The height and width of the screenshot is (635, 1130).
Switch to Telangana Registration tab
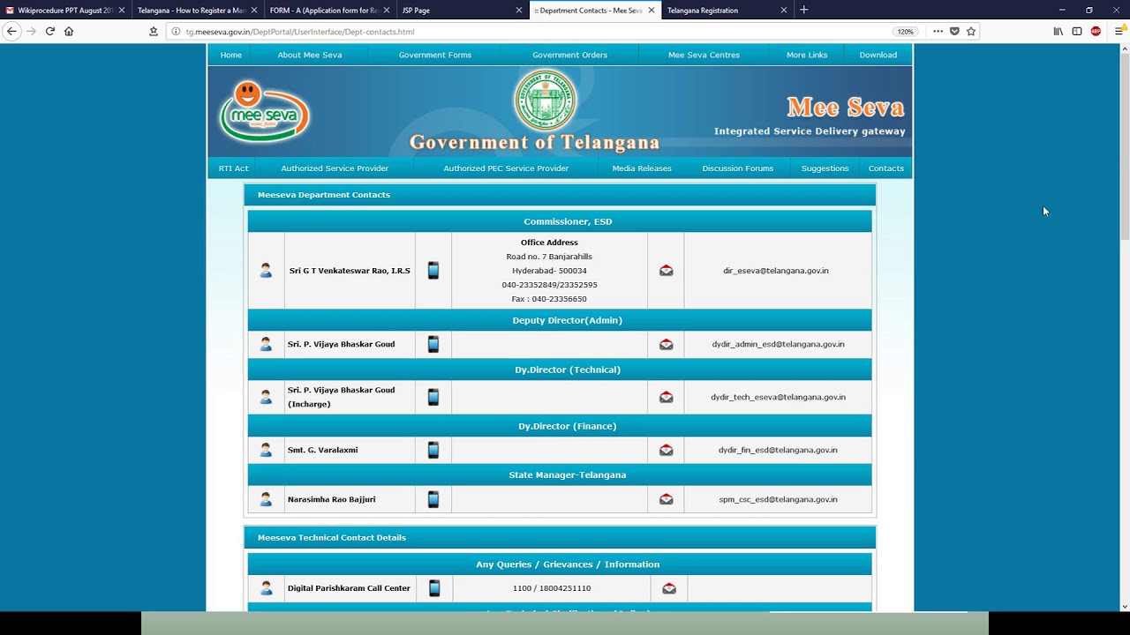tap(726, 11)
